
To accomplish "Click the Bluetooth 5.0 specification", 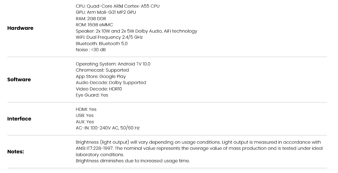I will click(101, 44).
